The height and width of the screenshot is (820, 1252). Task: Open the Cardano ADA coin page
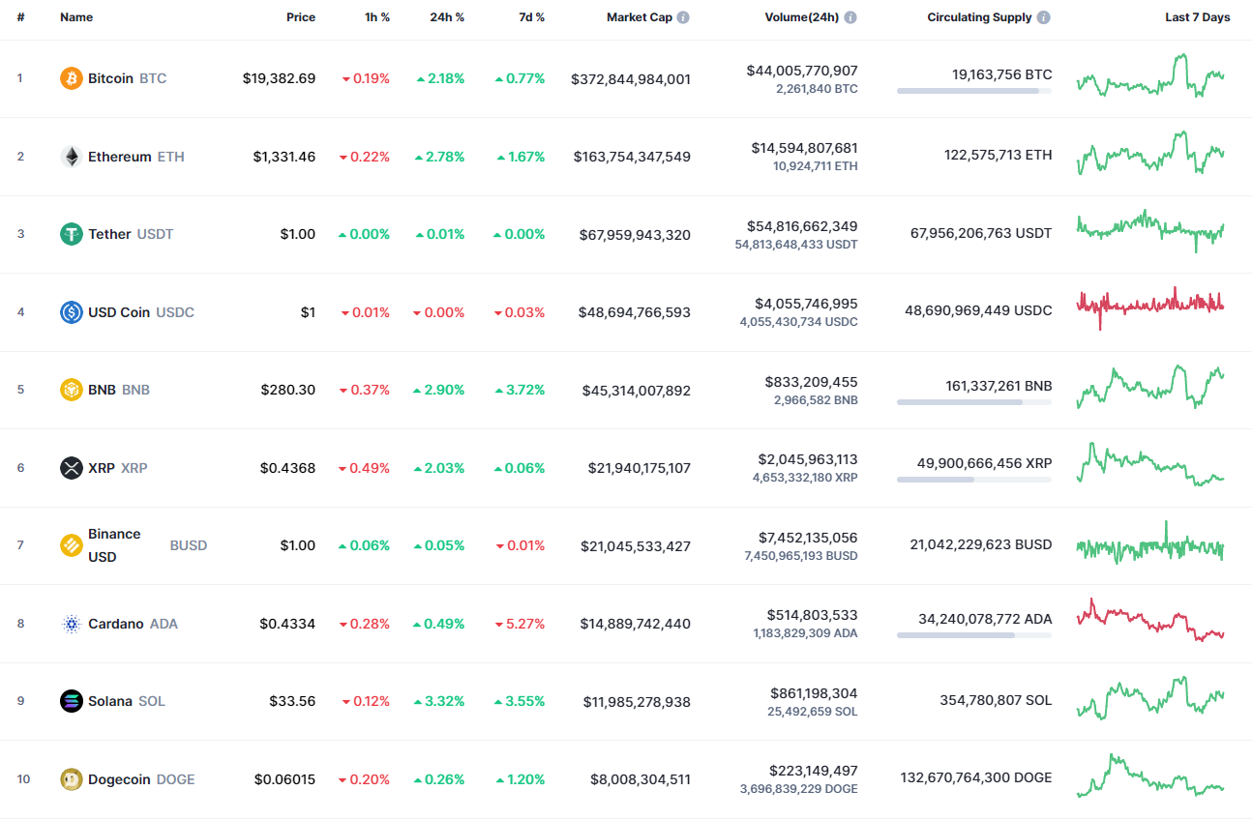coord(115,624)
